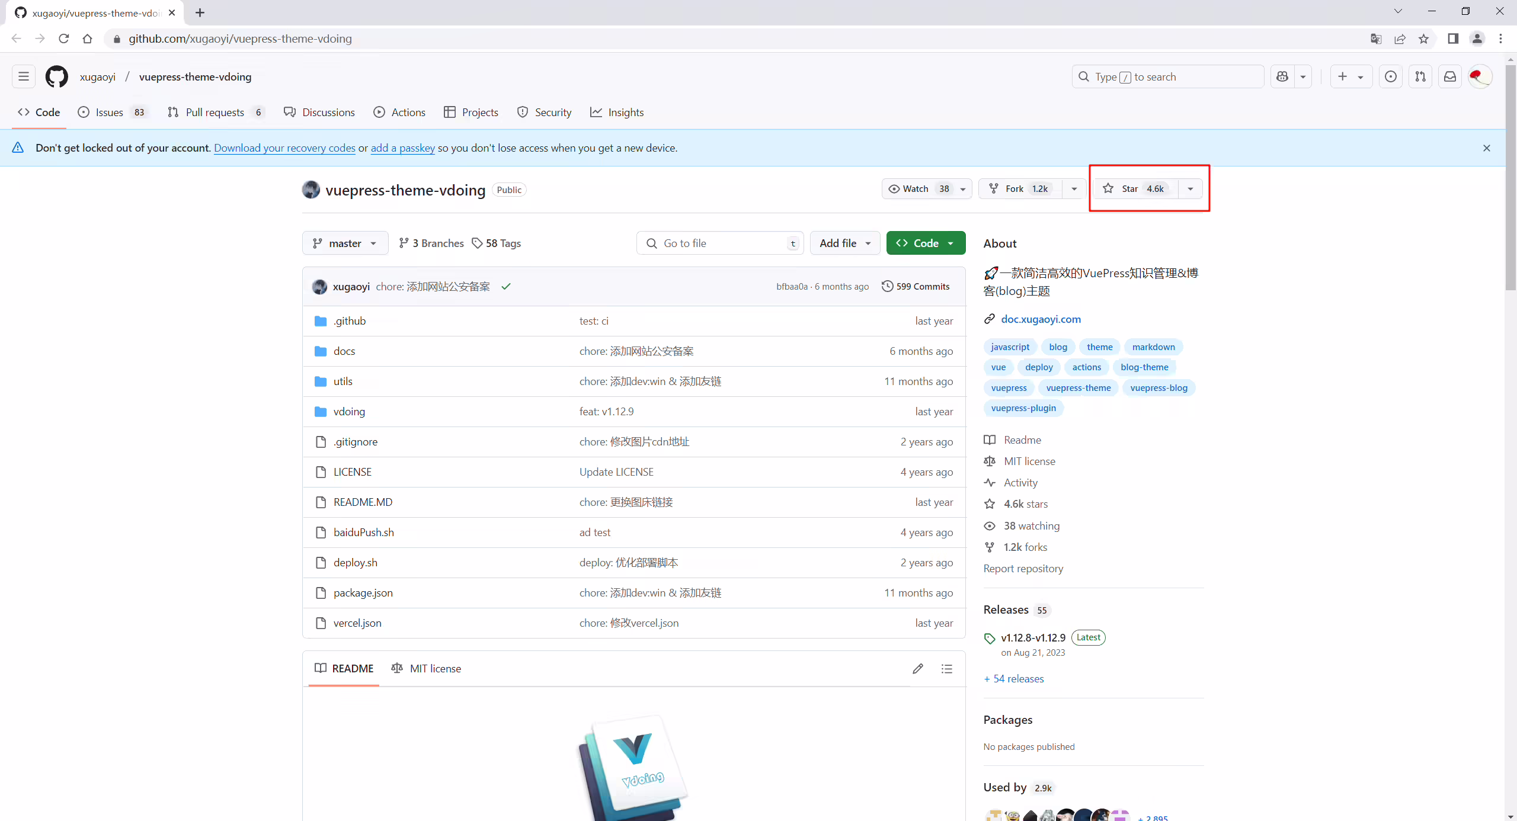The image size is (1517, 821).
Task: Expand the Fork options dropdown
Action: tap(1074, 189)
